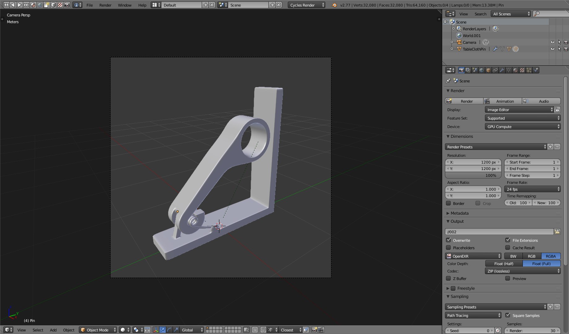Click play animation forward icon in header
The image size is (569, 334).
click(x=20, y=5)
